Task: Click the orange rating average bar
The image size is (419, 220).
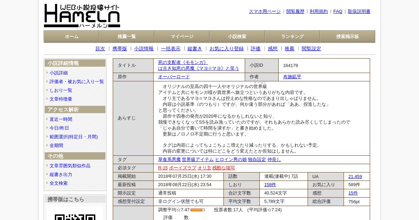Action: 198,210
